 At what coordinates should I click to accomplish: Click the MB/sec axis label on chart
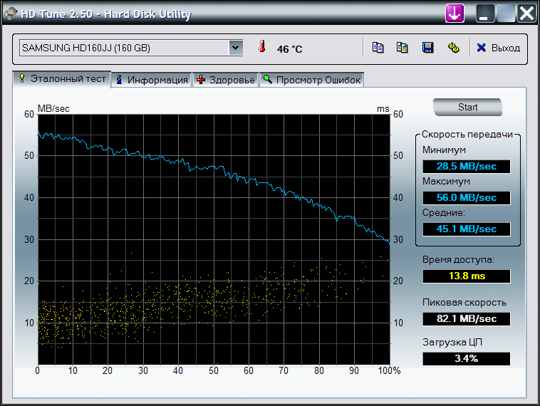tap(53, 109)
